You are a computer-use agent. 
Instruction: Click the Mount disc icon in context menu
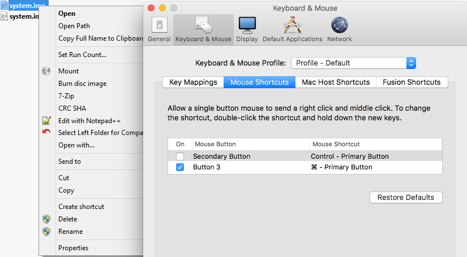click(x=46, y=71)
